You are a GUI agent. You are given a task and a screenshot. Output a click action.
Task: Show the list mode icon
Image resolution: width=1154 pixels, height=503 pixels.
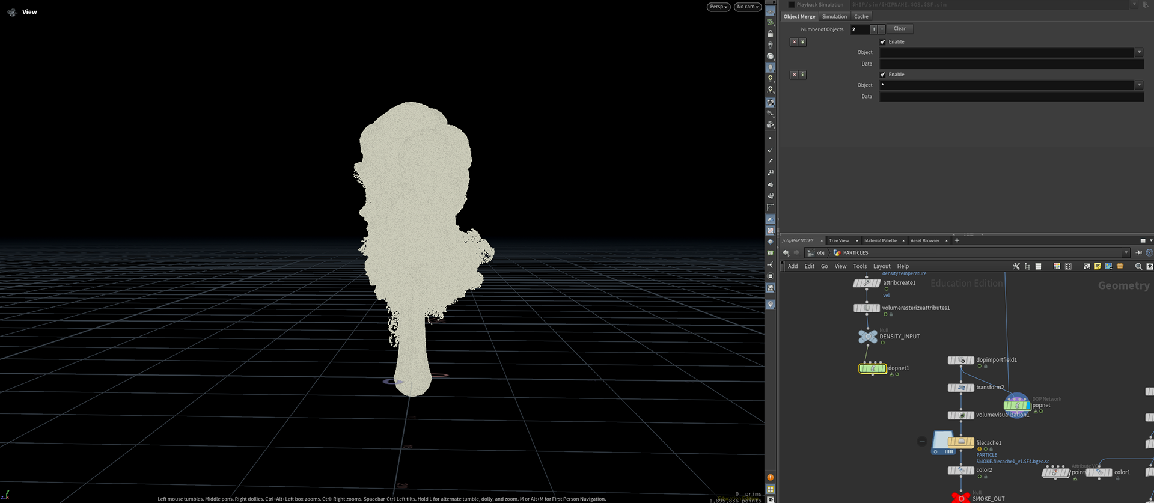[1038, 266]
